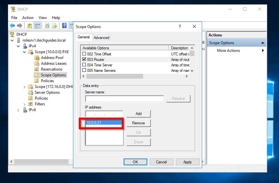The height and width of the screenshot is (183, 279).
Task: Click the IP address input field
Action: coord(104,114)
